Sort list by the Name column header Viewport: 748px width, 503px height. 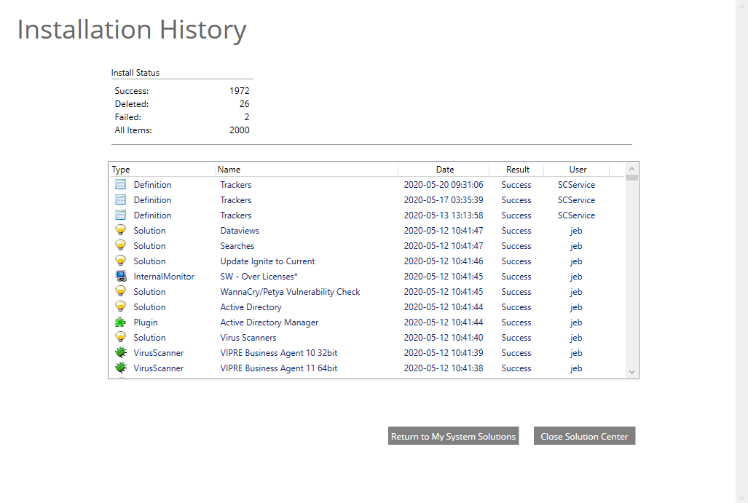click(x=306, y=170)
